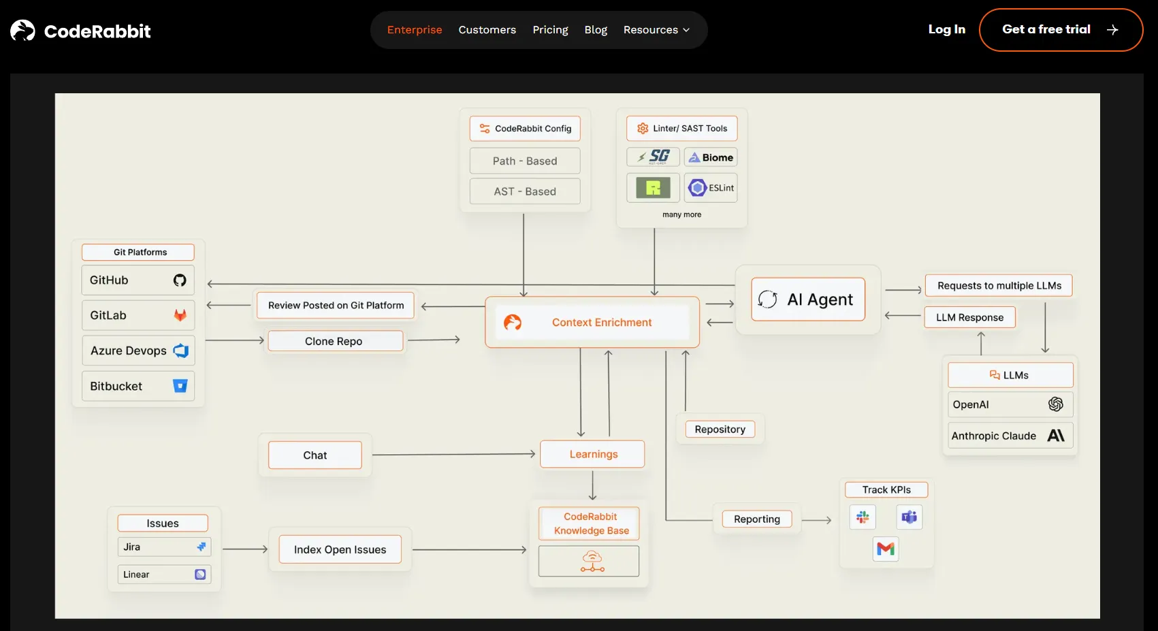The image size is (1158, 631).
Task: Open the Enterprise nav item
Action: point(415,30)
